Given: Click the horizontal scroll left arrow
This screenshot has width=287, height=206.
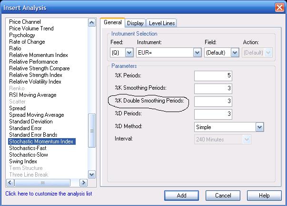Looking at the screenshot, I should 10,183.
